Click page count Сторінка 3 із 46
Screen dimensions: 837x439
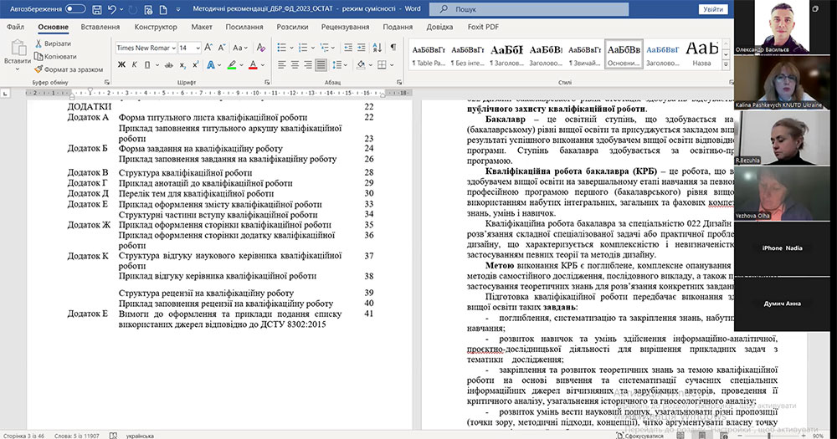pos(23,436)
